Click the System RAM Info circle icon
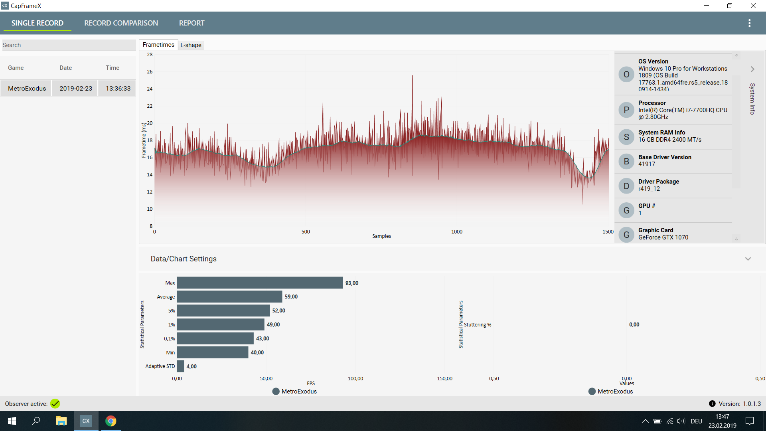The height and width of the screenshot is (431, 766). coord(626,137)
